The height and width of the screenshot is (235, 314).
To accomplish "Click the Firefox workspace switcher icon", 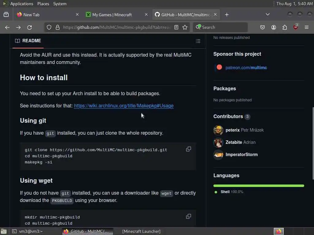I will [278, 231].
